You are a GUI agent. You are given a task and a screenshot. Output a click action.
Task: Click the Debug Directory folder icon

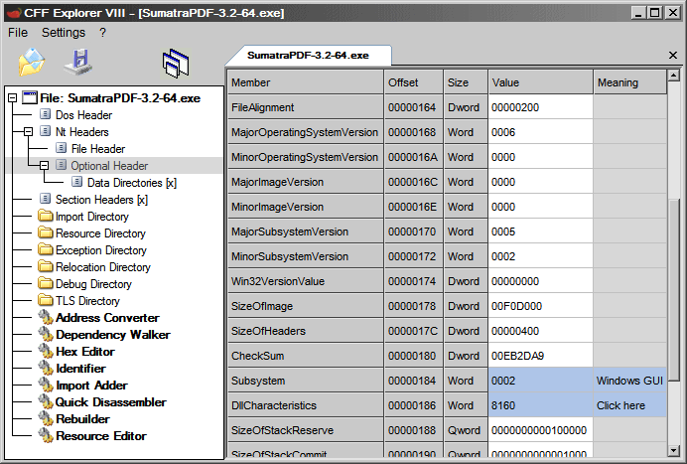coord(45,283)
